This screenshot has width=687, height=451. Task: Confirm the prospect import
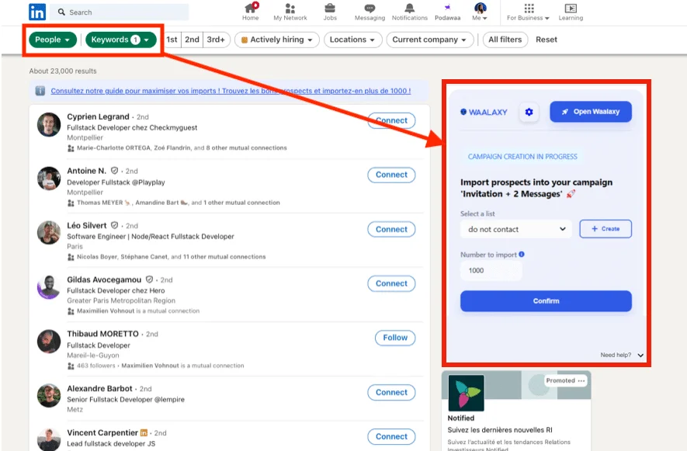(x=546, y=301)
